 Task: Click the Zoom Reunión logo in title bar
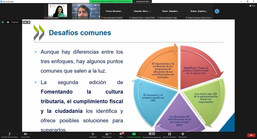(1, 2)
